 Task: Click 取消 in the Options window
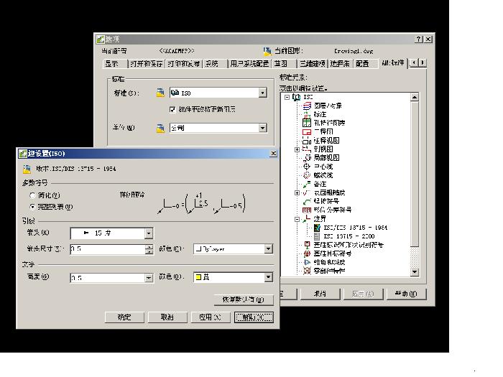(320, 294)
